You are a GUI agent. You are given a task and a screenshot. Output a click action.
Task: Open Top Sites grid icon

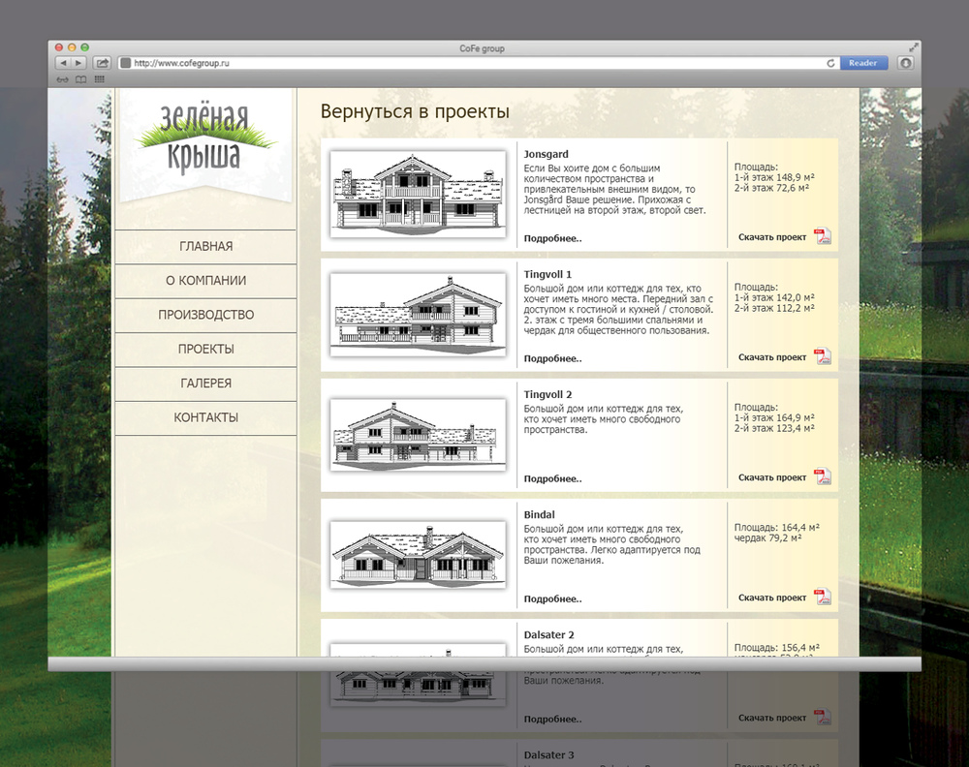100,79
